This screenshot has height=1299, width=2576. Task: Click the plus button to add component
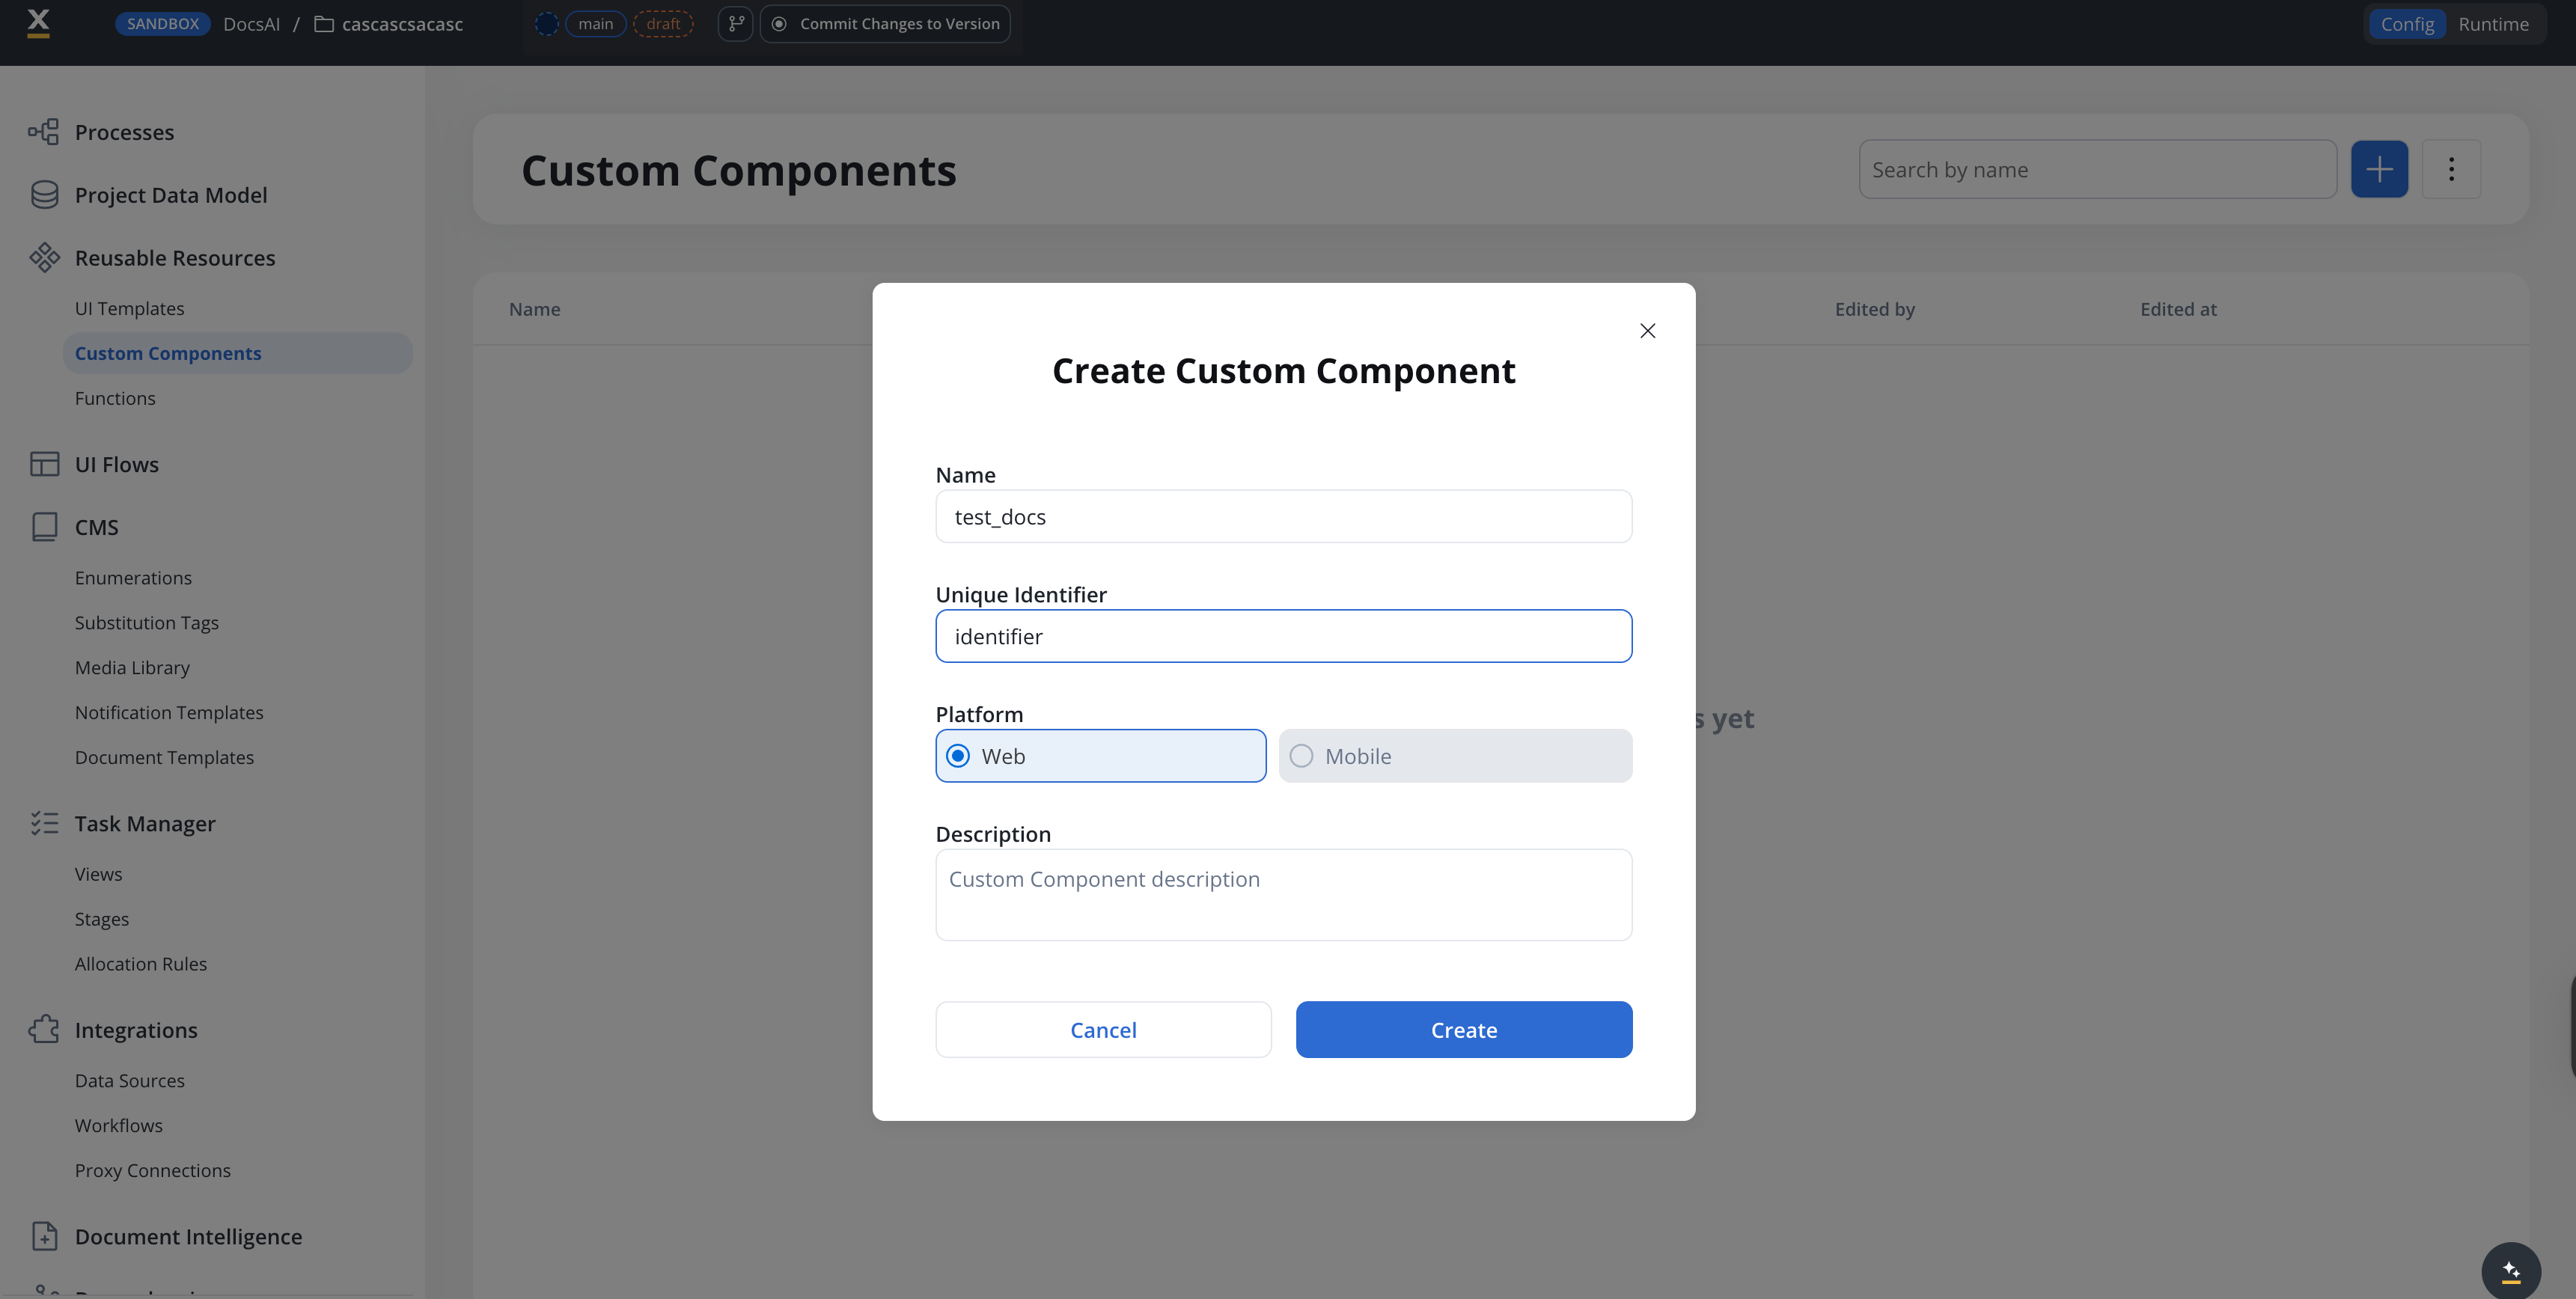tap(2379, 169)
